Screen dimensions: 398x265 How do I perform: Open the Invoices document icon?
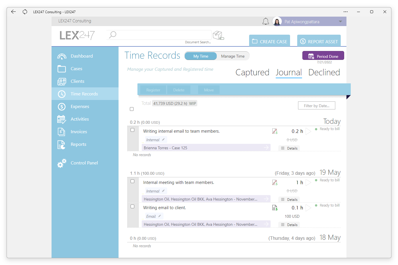tap(62, 132)
